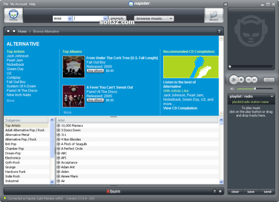Screen dimensions: 279x202
Task: Click icon beside A Flock of Seagulls
Action: coord(58,144)
